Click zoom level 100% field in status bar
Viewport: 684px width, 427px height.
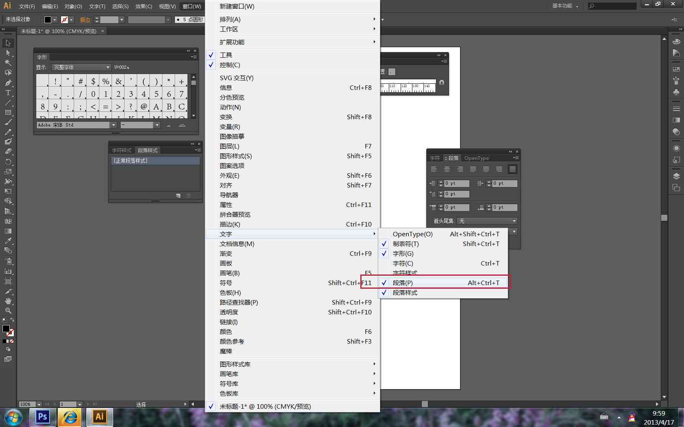pyautogui.click(x=27, y=404)
